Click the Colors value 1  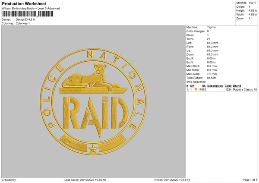(250, 7)
